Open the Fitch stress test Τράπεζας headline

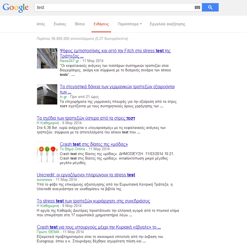[115, 53]
